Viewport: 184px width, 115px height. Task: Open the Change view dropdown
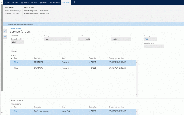point(45,13)
